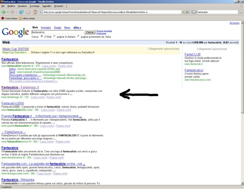Click the vertical scrollbar up arrow
244x189 pixels.
[x=242, y=23]
